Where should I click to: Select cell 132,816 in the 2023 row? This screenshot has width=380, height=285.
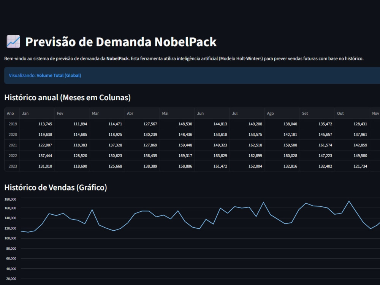282,166
